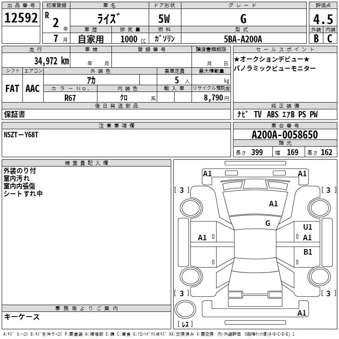
Task: Select the note NSZT－Y68T
Action: [x=21, y=135]
